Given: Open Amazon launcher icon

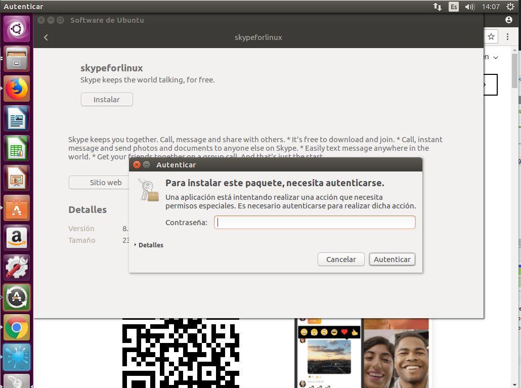Looking at the screenshot, I should [17, 238].
